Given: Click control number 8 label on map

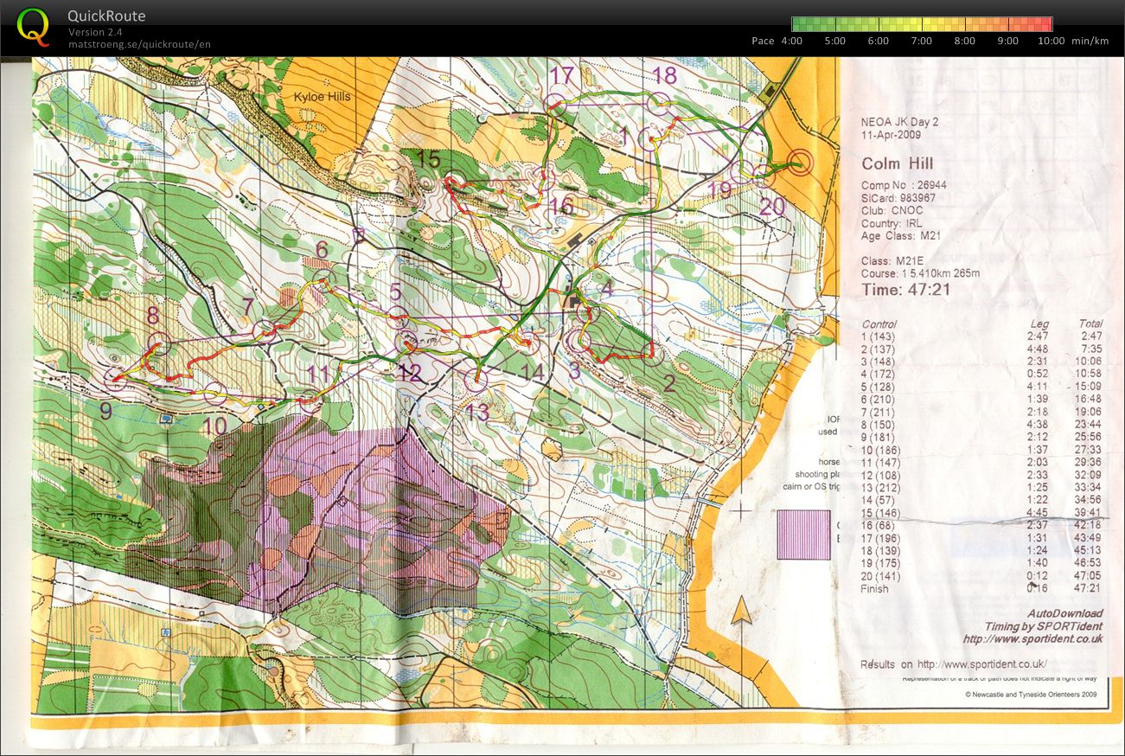Looking at the screenshot, I should click(154, 315).
